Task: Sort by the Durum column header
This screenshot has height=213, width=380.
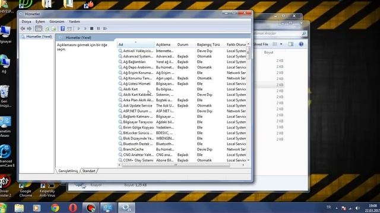Action: coord(186,44)
